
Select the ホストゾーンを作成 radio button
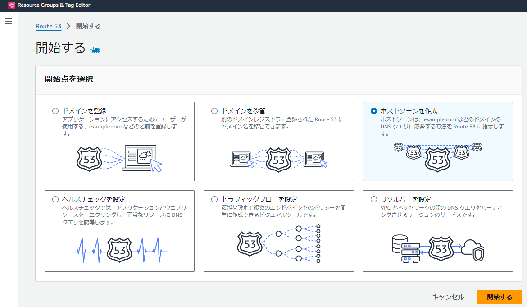pyautogui.click(x=374, y=111)
